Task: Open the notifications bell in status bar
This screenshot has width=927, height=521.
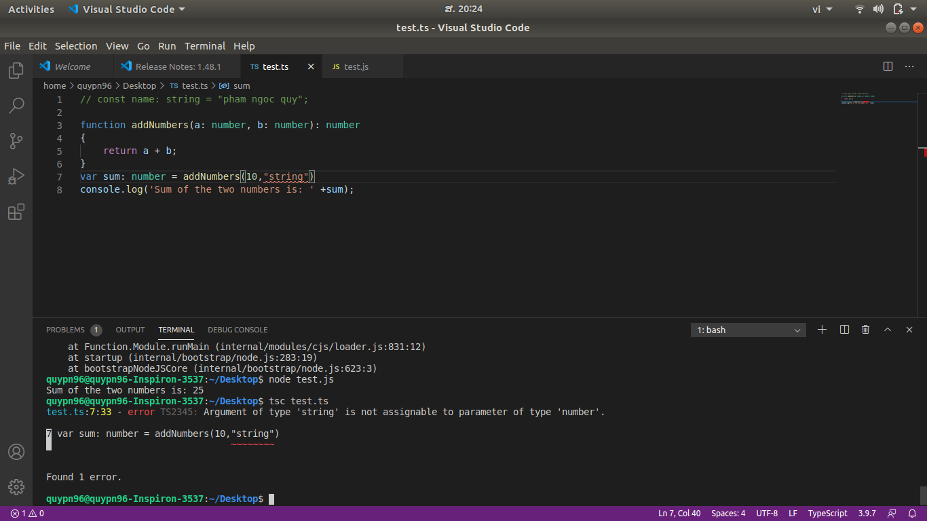Action: (912, 514)
